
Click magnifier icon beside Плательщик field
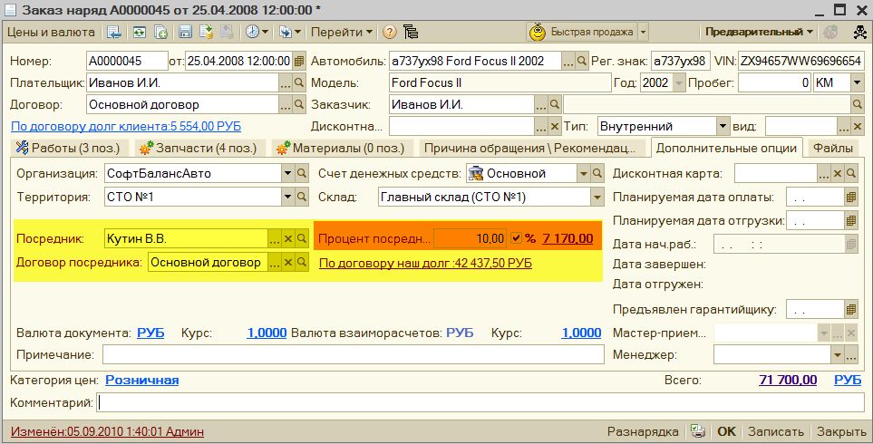pyautogui.click(x=298, y=82)
